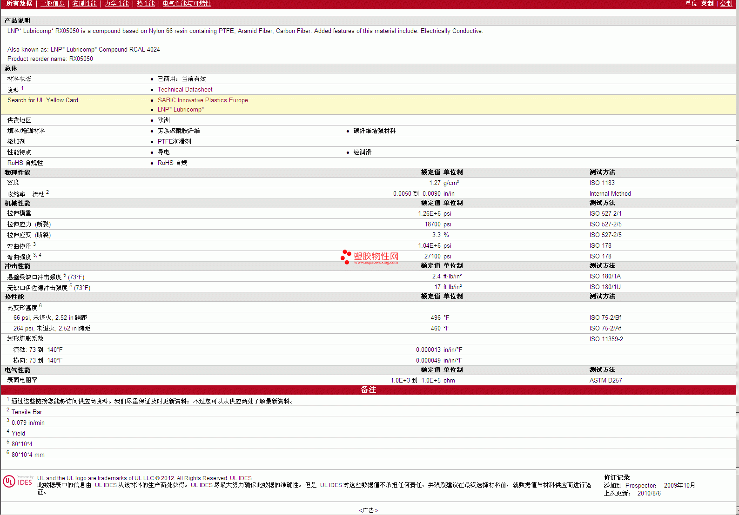The image size is (739, 515).
Task: Open the LNP* Lubricomp* link
Action: [181, 110]
